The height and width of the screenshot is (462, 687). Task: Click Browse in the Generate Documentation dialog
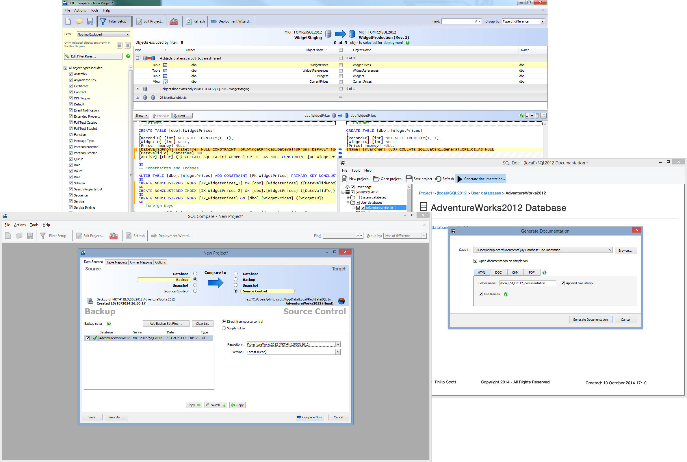coord(625,250)
